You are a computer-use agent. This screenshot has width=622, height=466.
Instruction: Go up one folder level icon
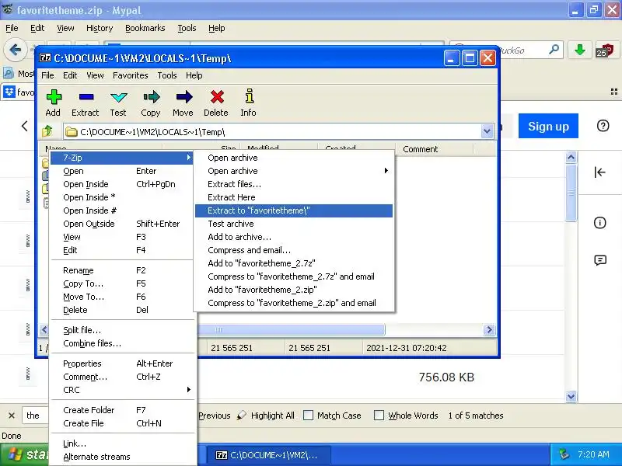tap(47, 130)
